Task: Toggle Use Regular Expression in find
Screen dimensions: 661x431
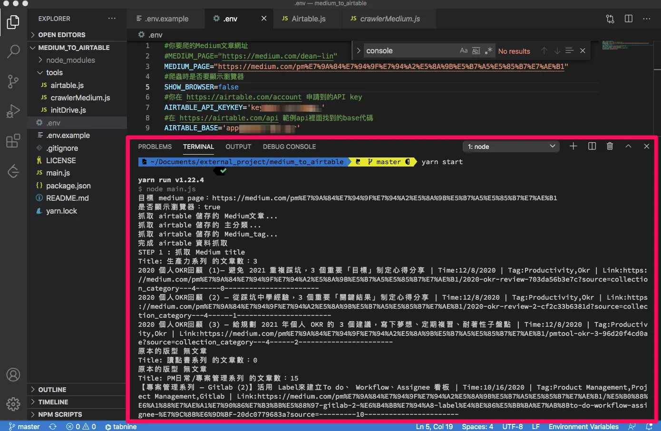Action: pyautogui.click(x=488, y=50)
